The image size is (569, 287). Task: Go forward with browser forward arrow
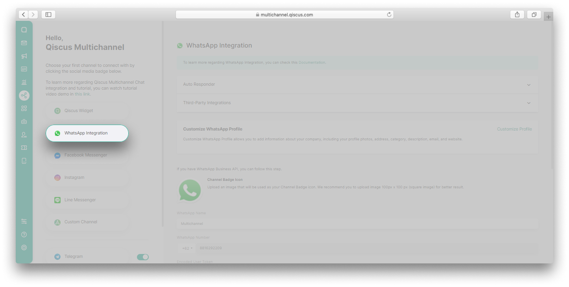click(x=33, y=15)
